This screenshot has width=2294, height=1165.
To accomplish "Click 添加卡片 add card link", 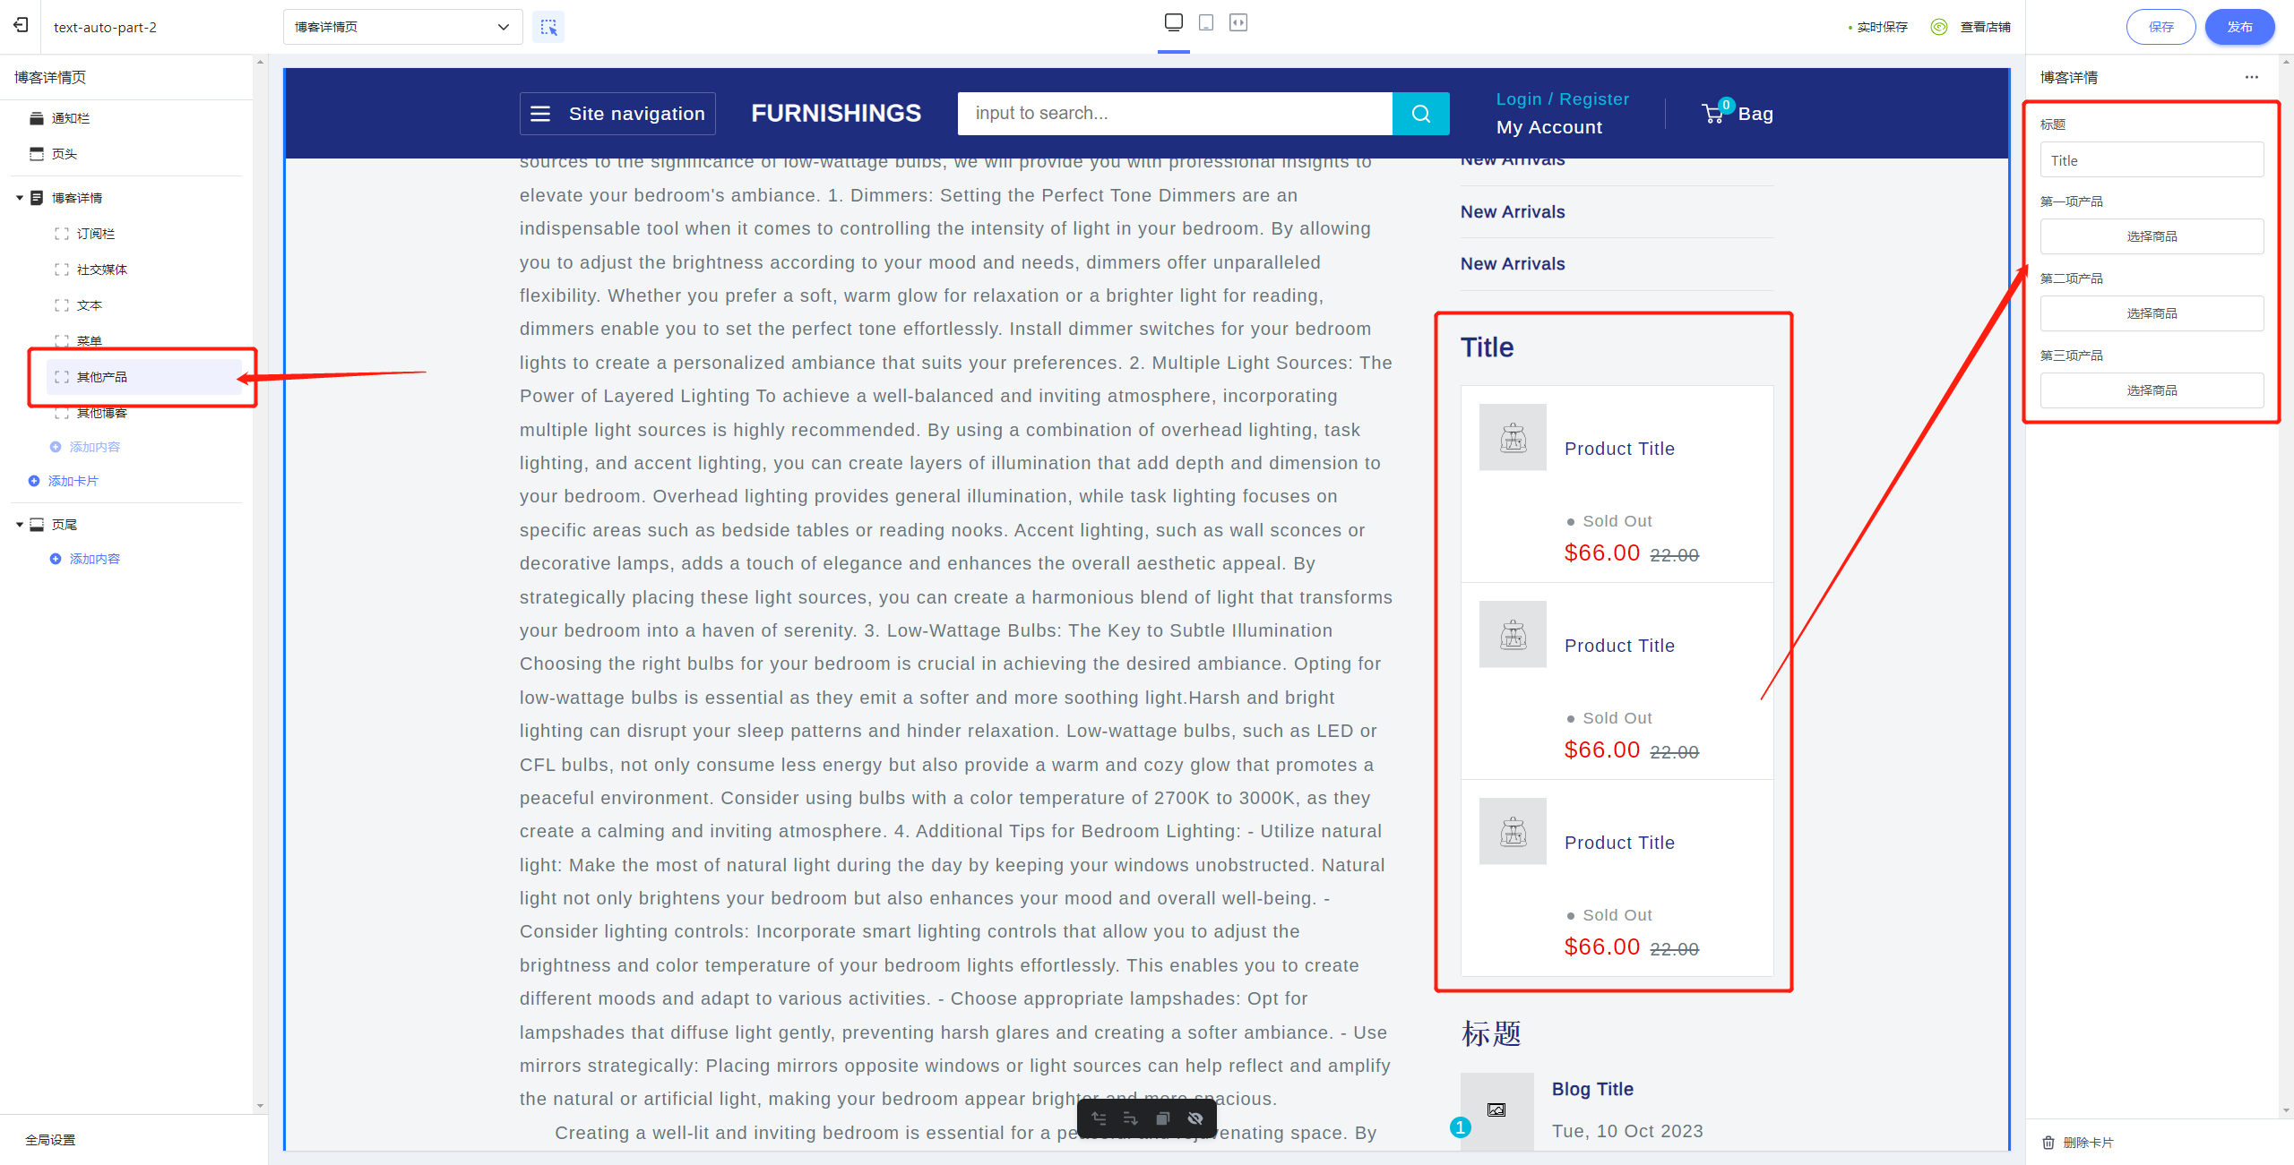I will [64, 481].
